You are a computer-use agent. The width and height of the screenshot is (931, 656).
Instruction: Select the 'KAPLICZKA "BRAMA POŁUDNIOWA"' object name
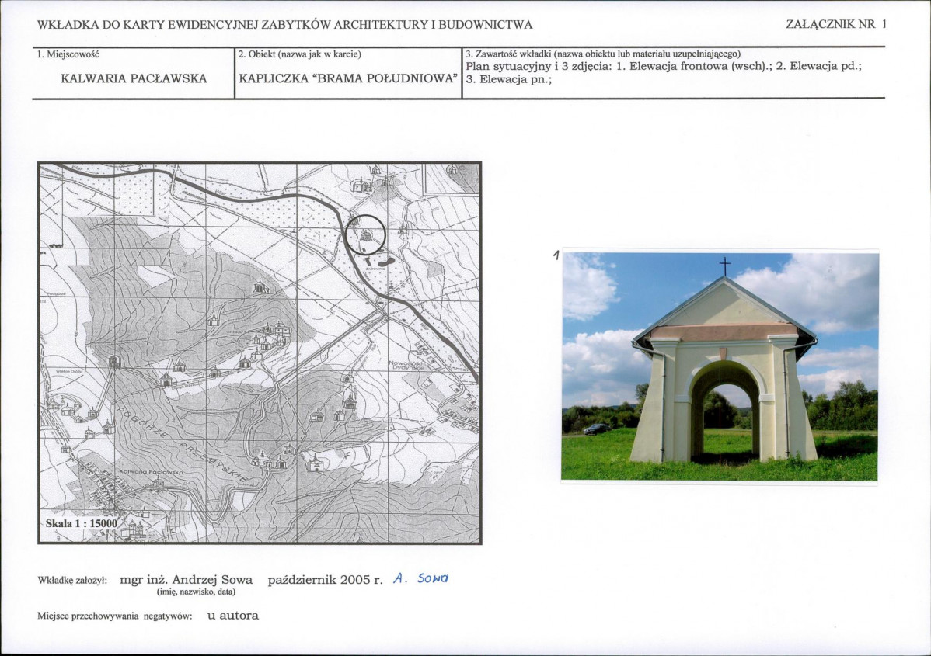[347, 78]
